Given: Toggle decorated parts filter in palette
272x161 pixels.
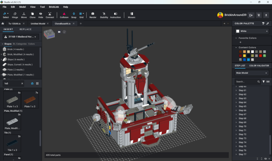Looking at the screenshot, I should coord(32,83).
